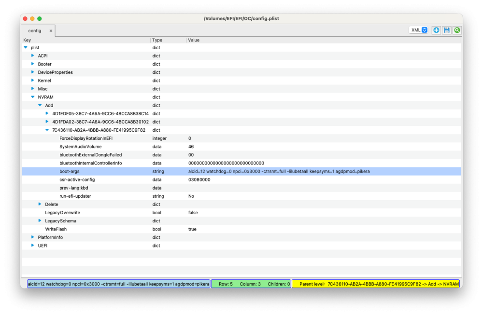
Task: Select the LegacyOverwrite key
Action: pos(62,213)
